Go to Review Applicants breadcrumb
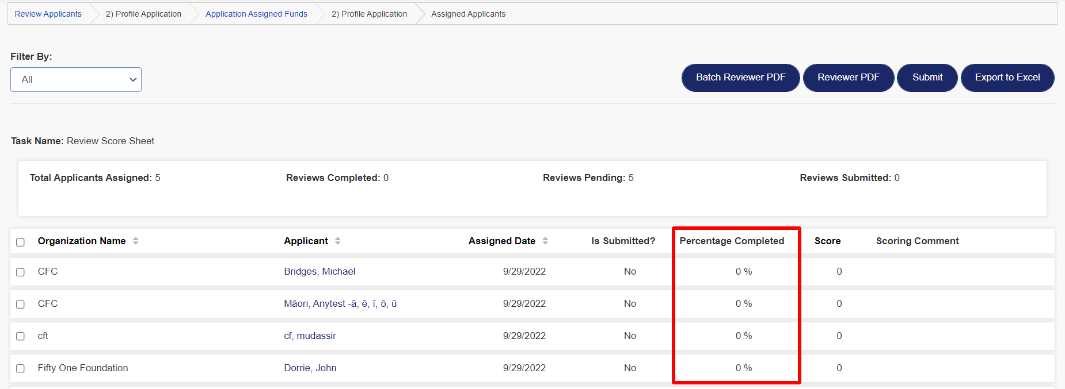Image resolution: width=1065 pixels, height=389 pixels. [48, 14]
